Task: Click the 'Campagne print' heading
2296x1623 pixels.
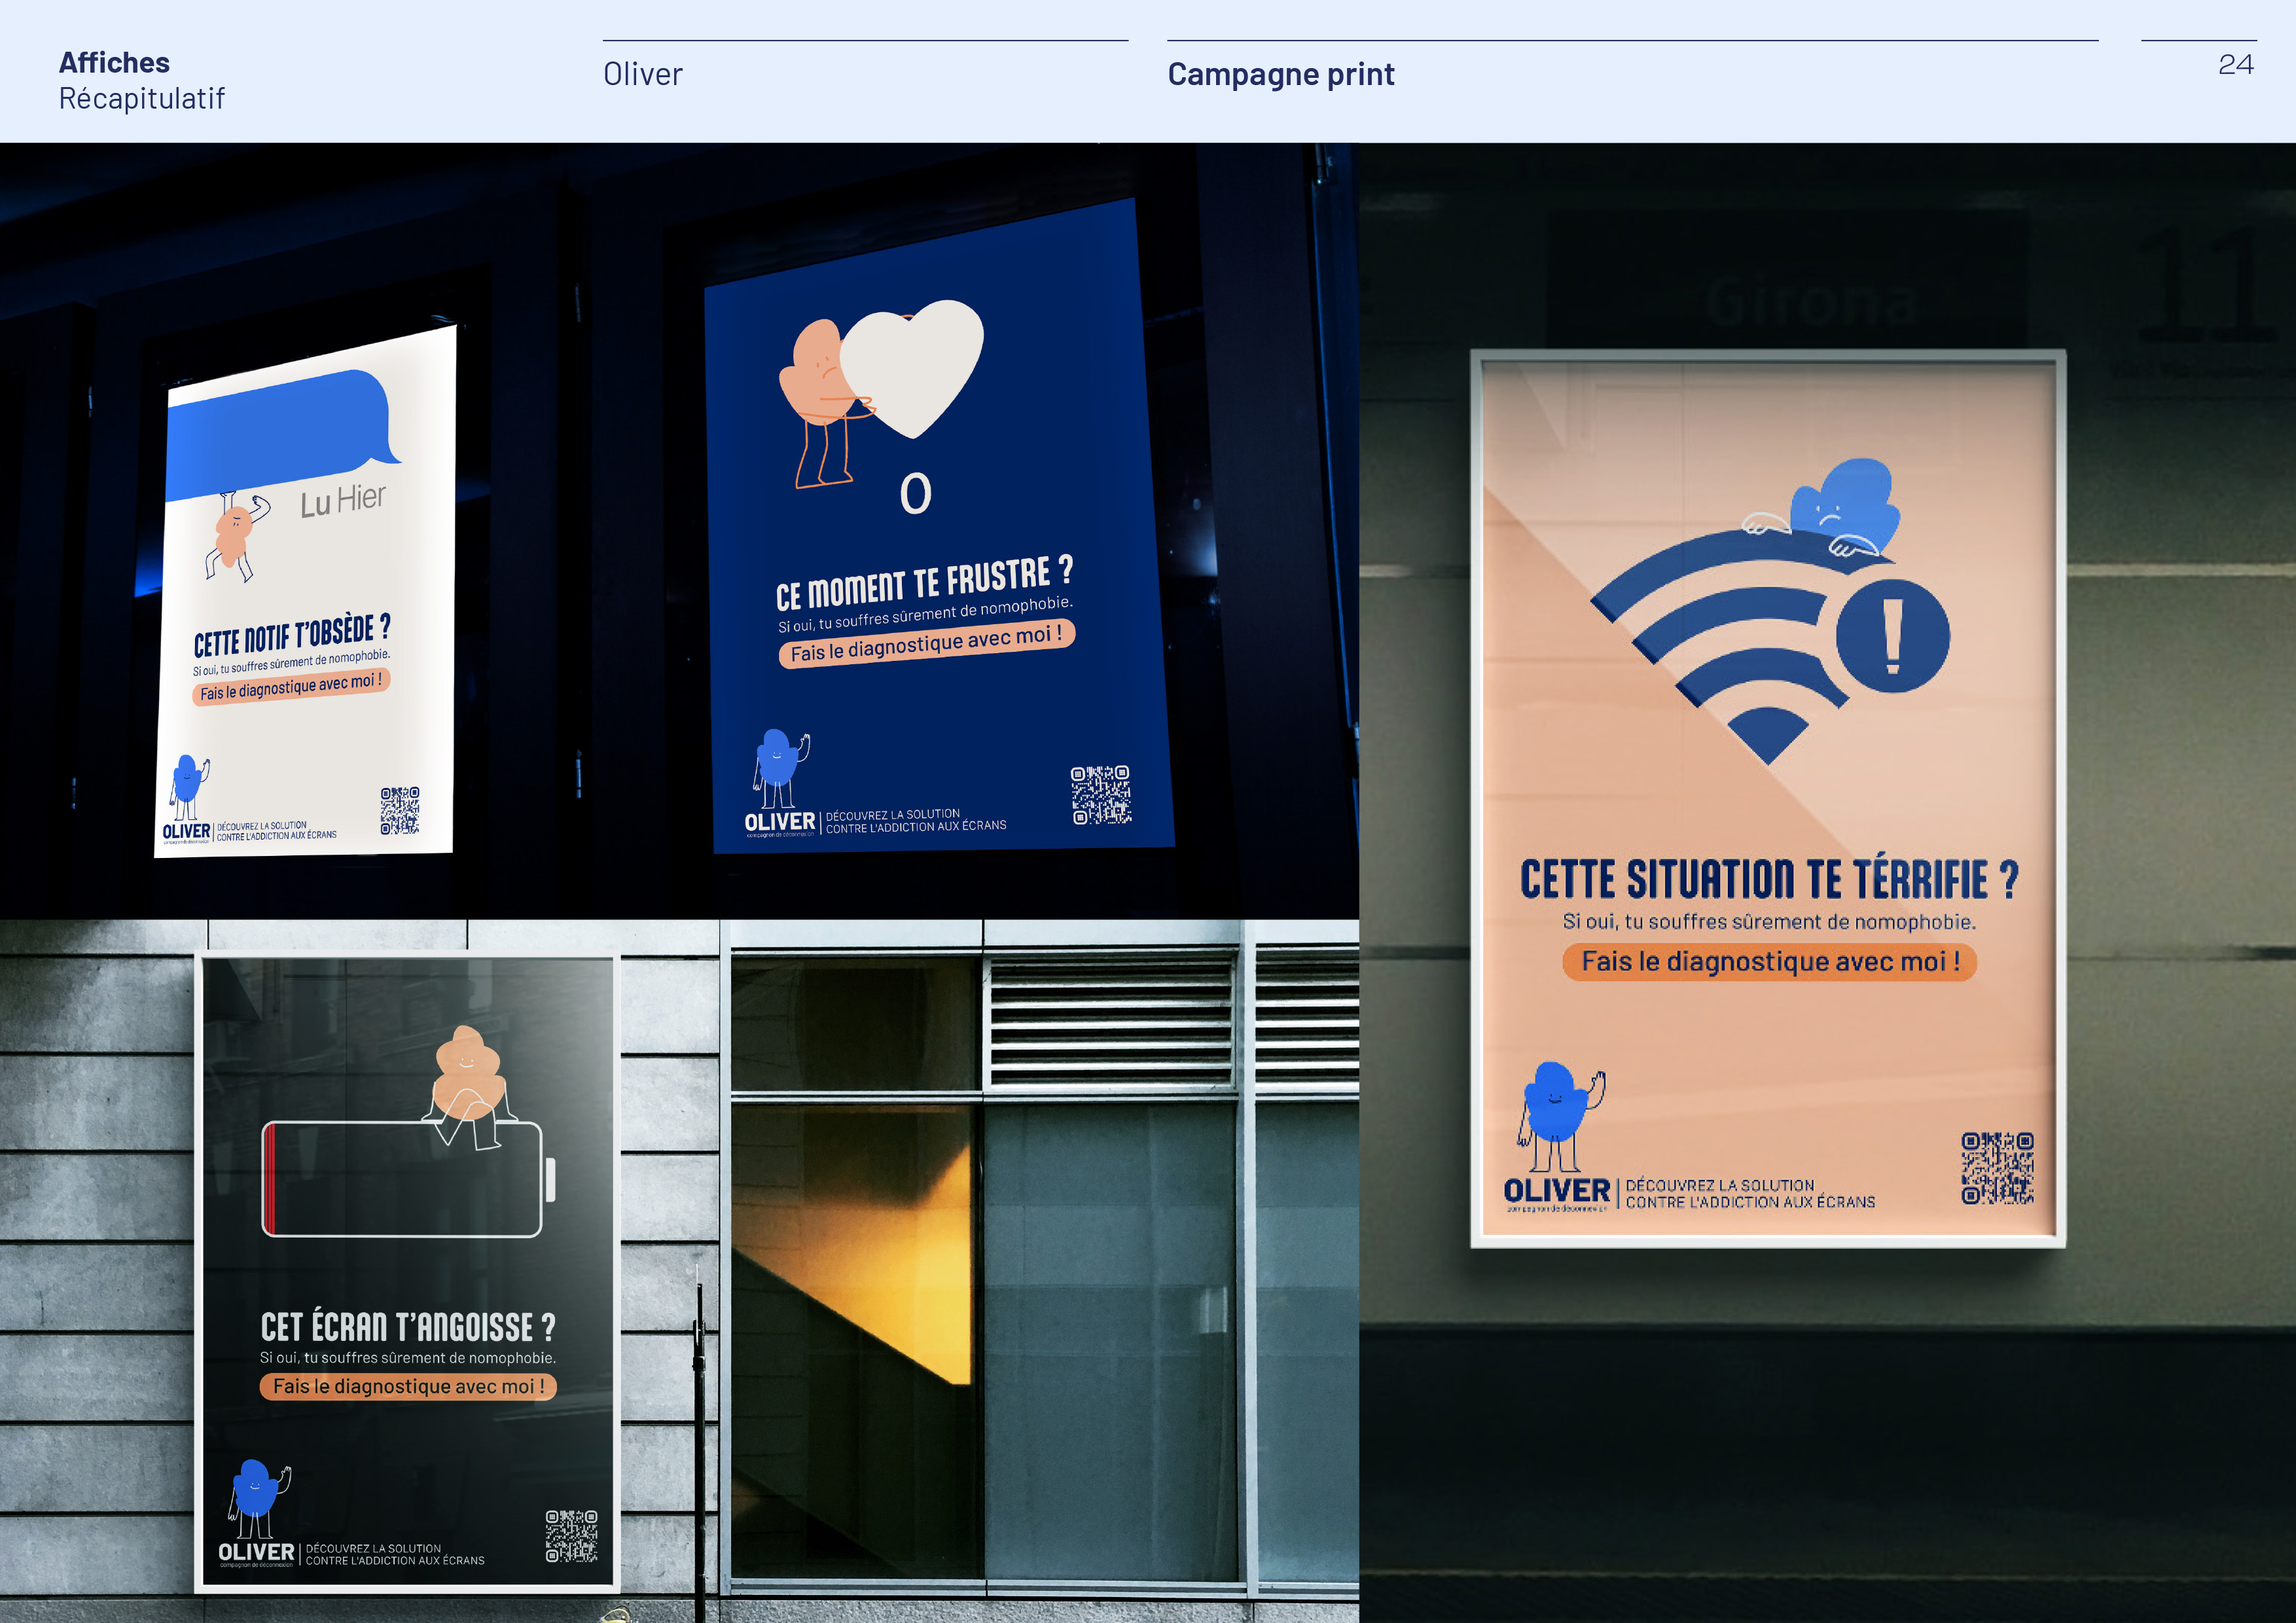Action: click(1280, 74)
